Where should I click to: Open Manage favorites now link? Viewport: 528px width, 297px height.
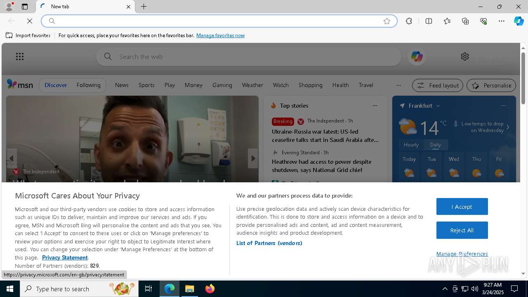[x=220, y=35]
